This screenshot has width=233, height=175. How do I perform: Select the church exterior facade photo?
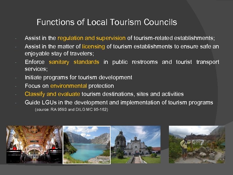(136, 144)
